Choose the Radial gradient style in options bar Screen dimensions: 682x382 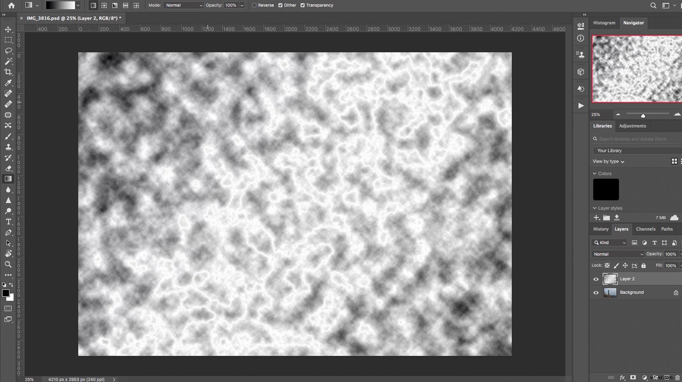pos(104,5)
